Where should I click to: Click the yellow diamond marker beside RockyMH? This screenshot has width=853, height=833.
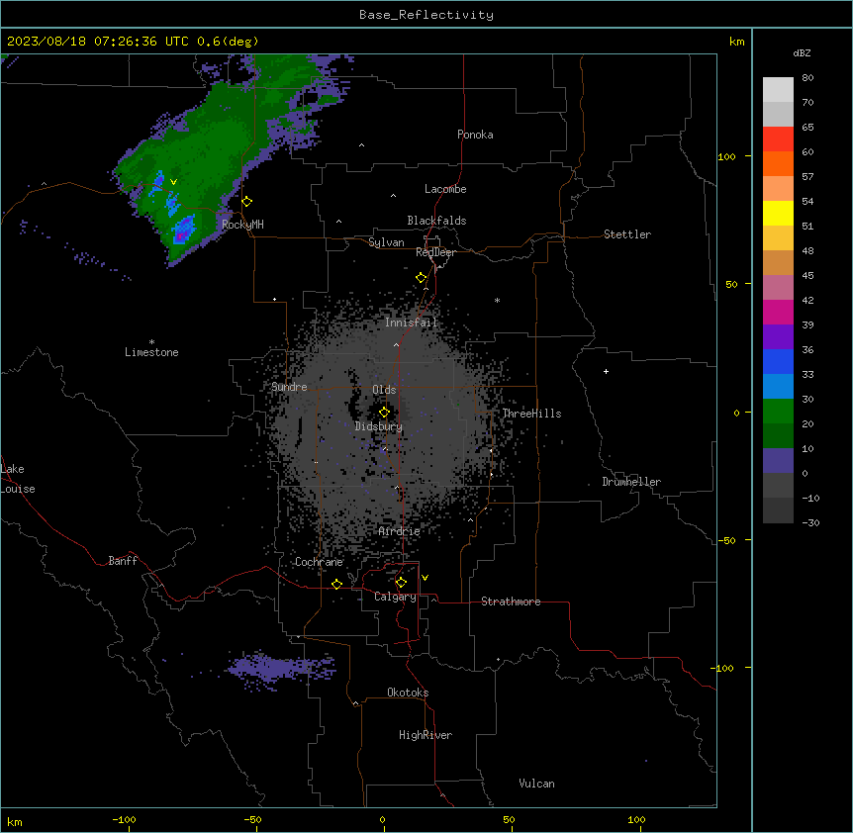[246, 202]
